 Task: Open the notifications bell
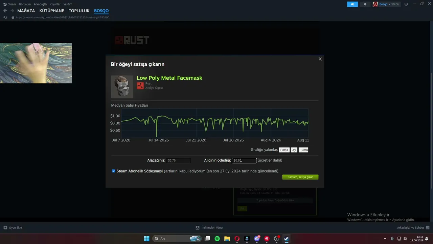(x=365, y=4)
